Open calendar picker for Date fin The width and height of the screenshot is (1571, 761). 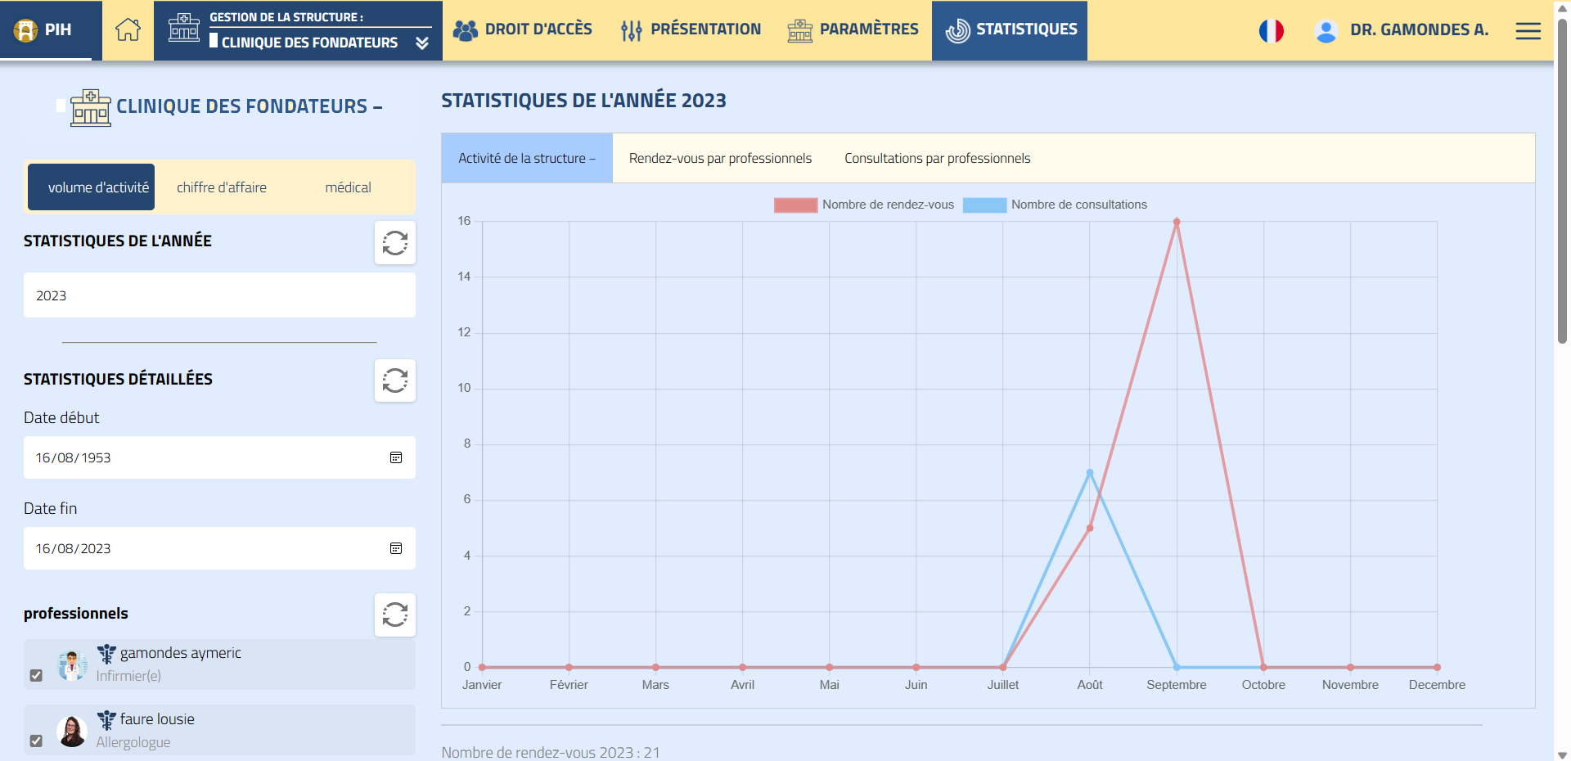(x=396, y=548)
